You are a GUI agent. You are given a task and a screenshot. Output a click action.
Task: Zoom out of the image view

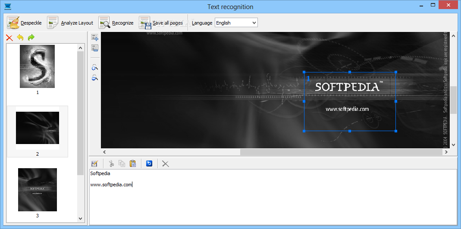coord(95,78)
